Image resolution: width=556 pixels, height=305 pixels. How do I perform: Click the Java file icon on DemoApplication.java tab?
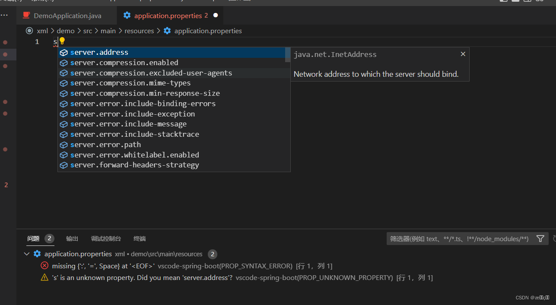click(x=26, y=16)
